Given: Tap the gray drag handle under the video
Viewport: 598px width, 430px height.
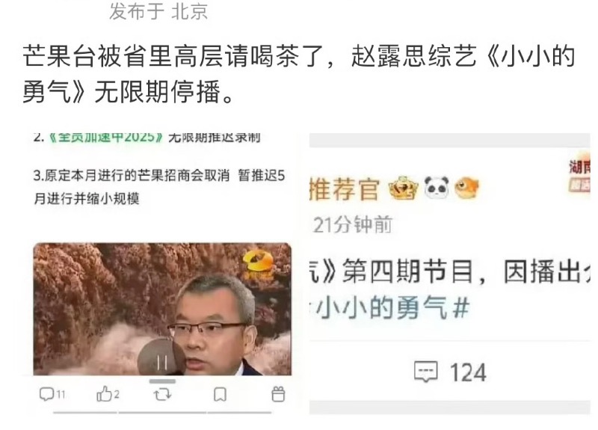Looking at the screenshot, I should click(x=162, y=381).
